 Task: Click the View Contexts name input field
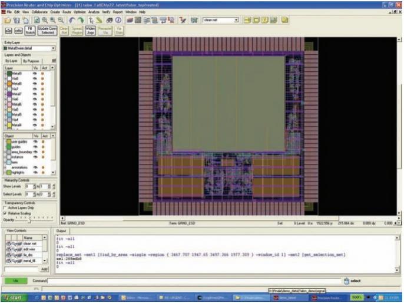(21, 269)
